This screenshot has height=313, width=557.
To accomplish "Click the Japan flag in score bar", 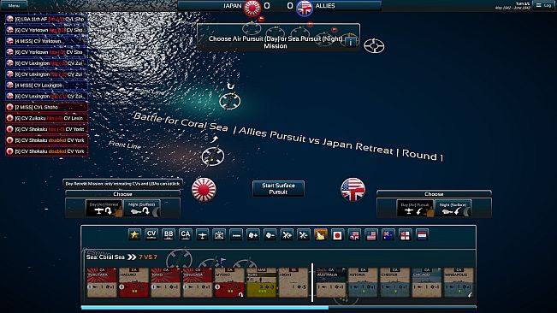I will (252, 8).
